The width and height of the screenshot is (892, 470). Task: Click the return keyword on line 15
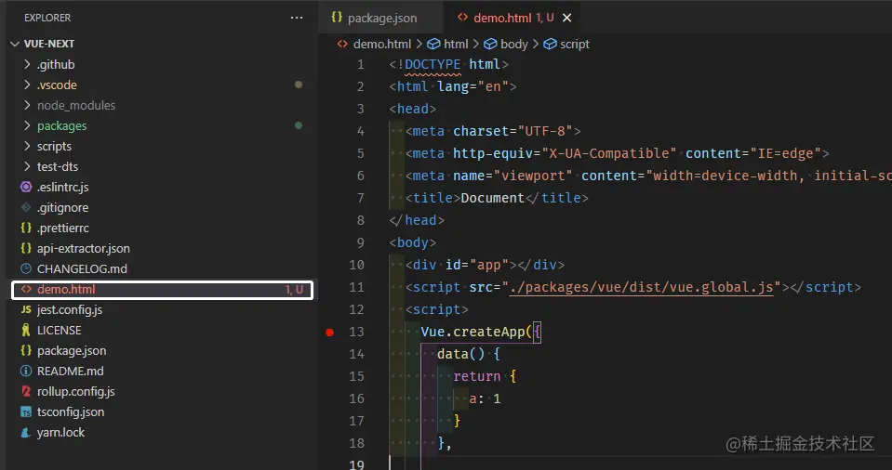point(477,376)
